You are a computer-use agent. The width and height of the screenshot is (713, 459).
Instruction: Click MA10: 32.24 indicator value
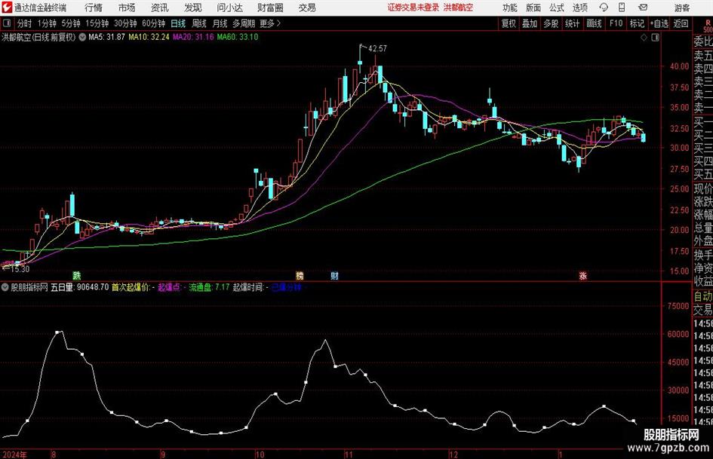tap(149, 37)
